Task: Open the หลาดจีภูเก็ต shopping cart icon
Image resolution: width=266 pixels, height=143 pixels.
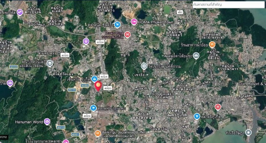Action: pyautogui.click(x=197, y=116)
